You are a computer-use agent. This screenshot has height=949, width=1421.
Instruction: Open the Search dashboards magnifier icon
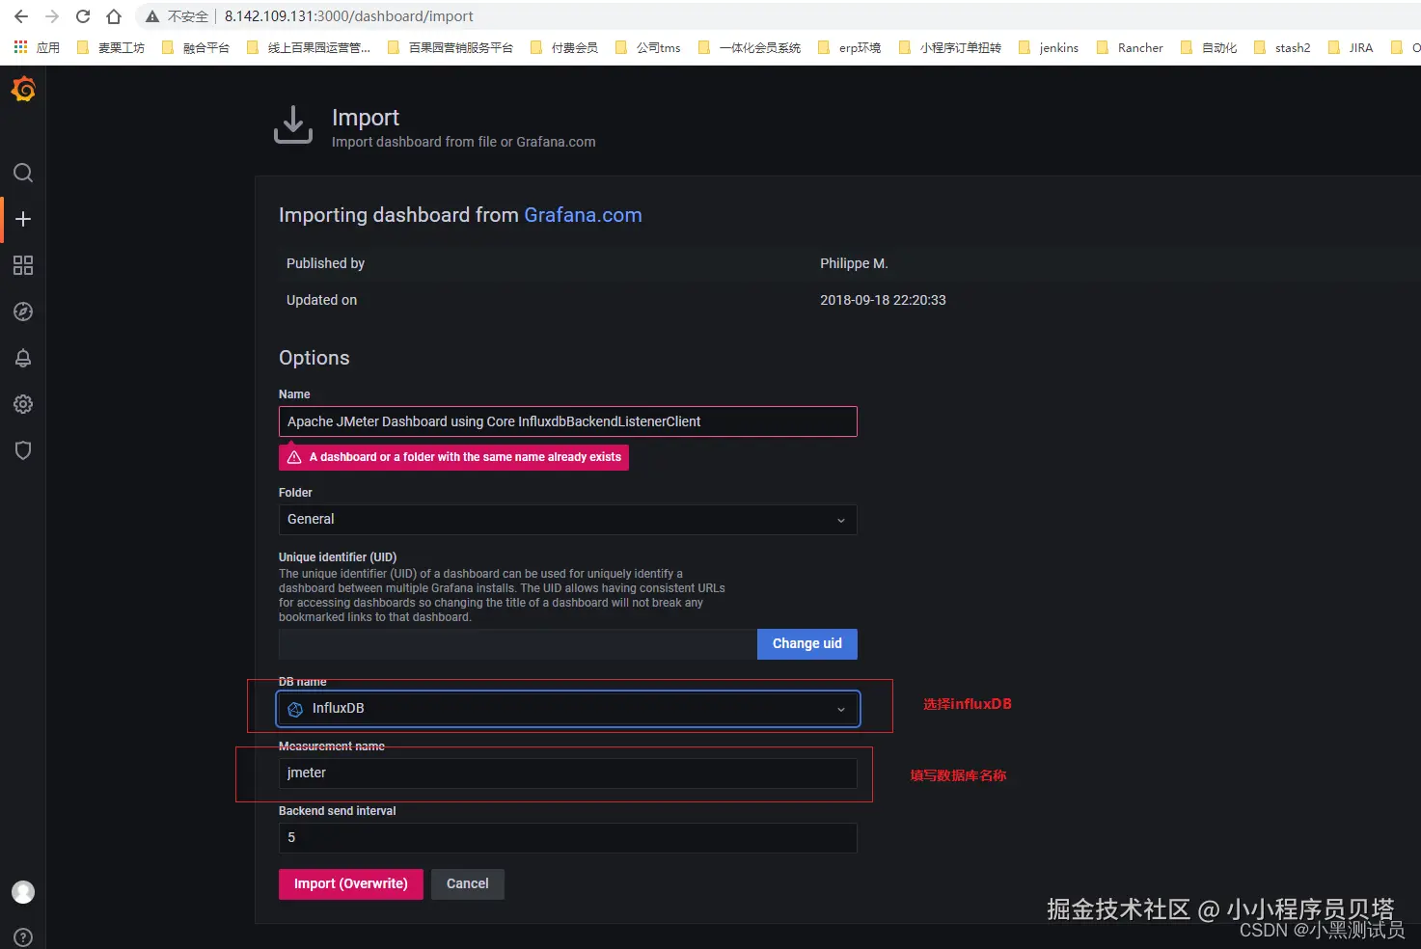click(x=23, y=173)
